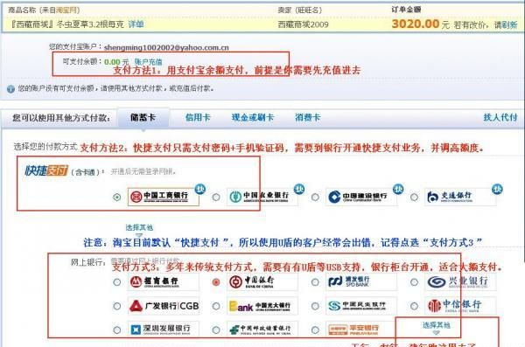Select the ICBC 中国工商银行 radio button
Screen dimensions: 525x347
(x=117, y=197)
